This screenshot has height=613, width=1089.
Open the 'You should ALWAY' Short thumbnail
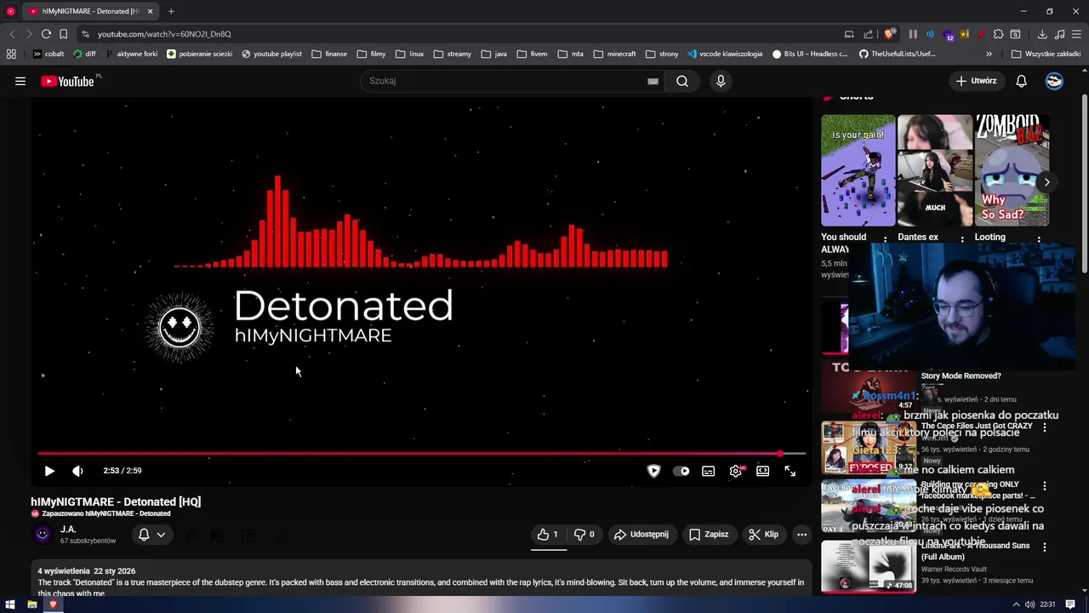pos(858,170)
